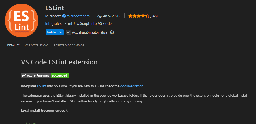
Task: Open the extension settings gear
Action: (x=112, y=32)
